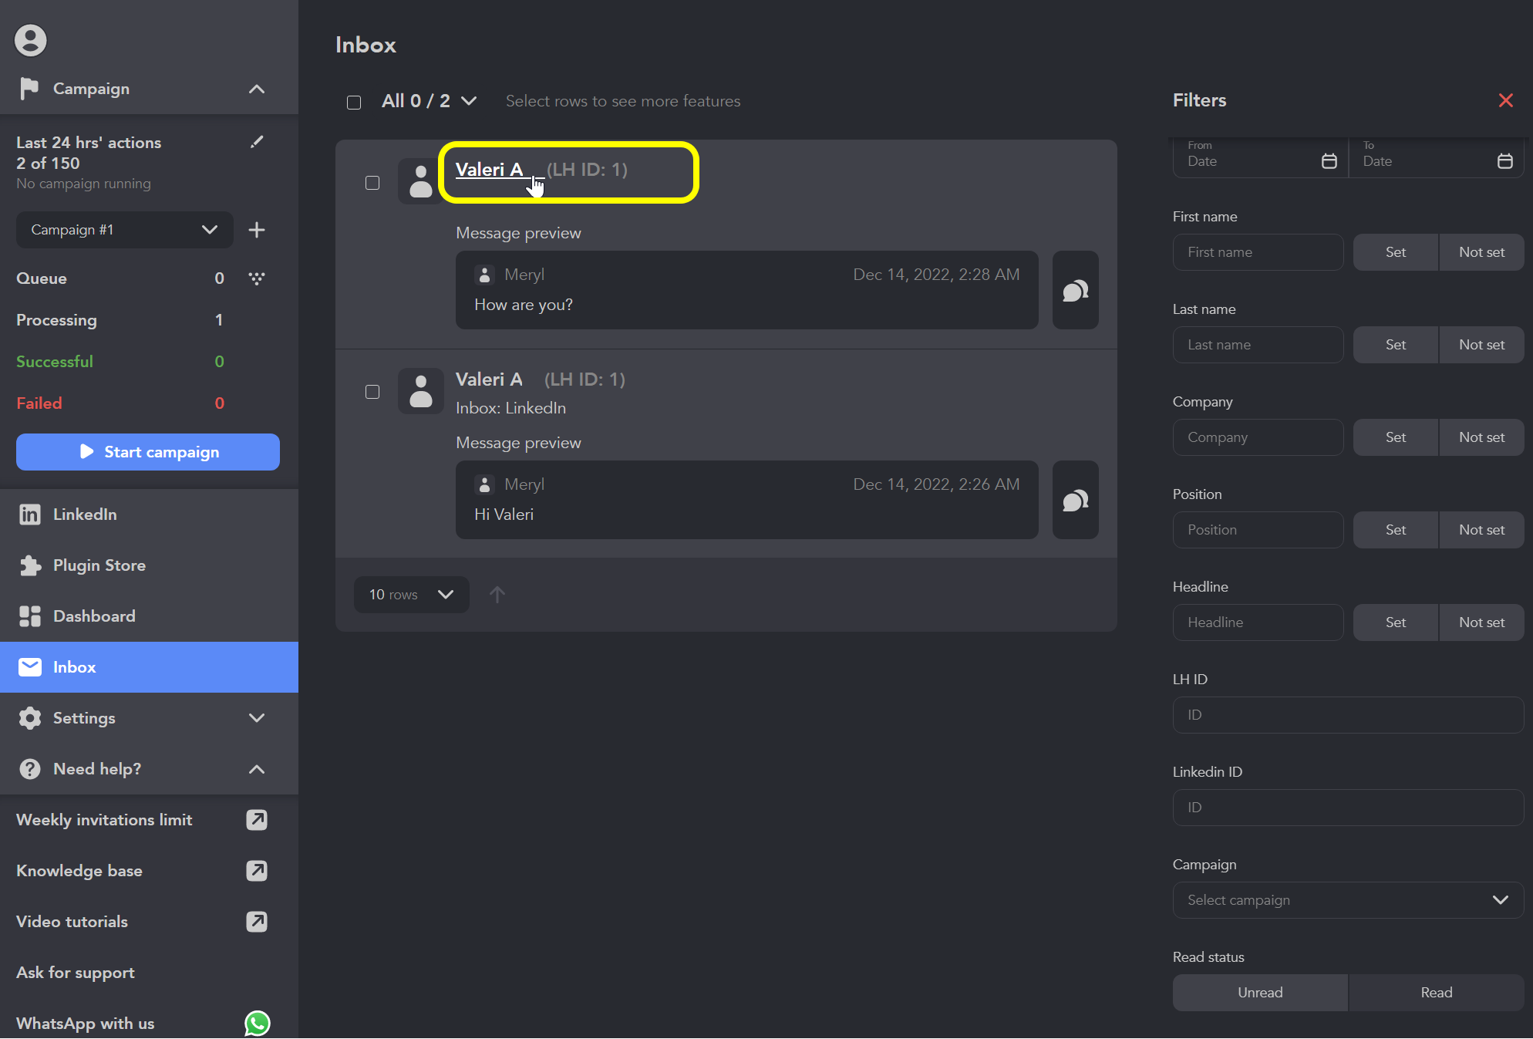The width and height of the screenshot is (1533, 1039).
Task: Open the Queue dots icon
Action: tap(257, 278)
